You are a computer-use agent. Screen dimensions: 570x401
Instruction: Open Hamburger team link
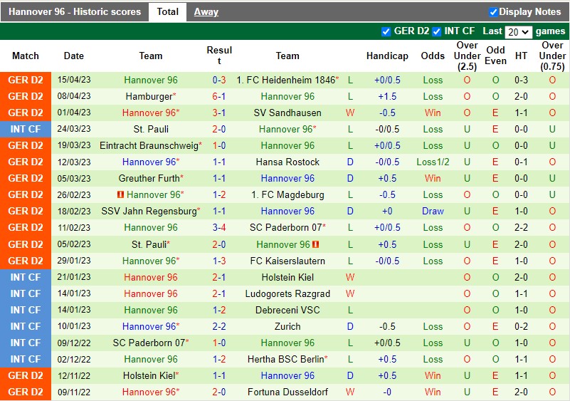coord(149,96)
